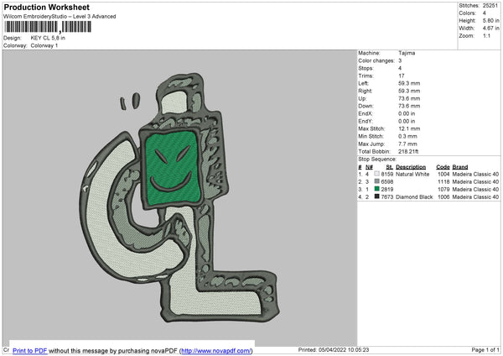Choose the gray 6598 thread swatch
503x356 pixels.
pos(376,181)
